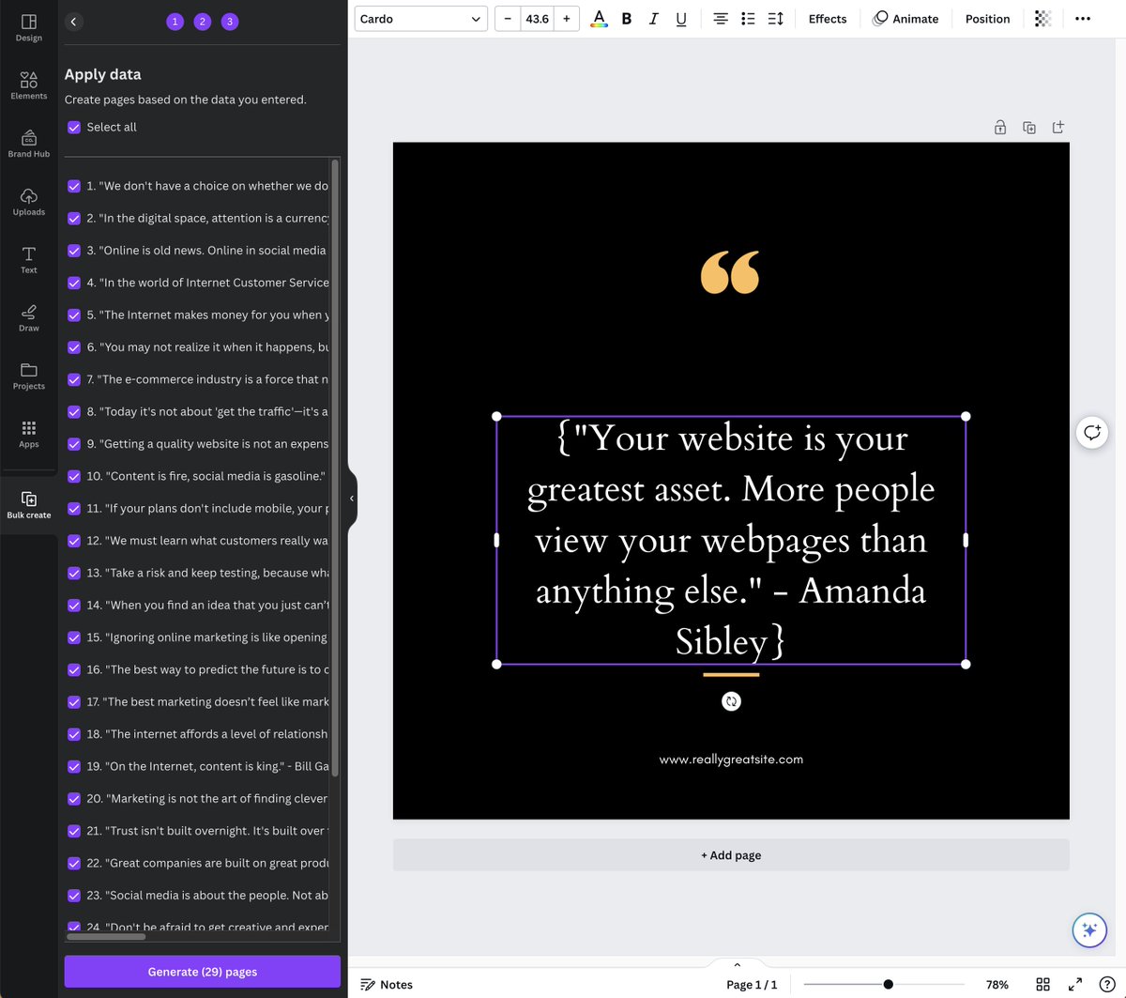Screen dimensions: 1126x998
Task: Click the Add page button
Action: (x=731, y=855)
